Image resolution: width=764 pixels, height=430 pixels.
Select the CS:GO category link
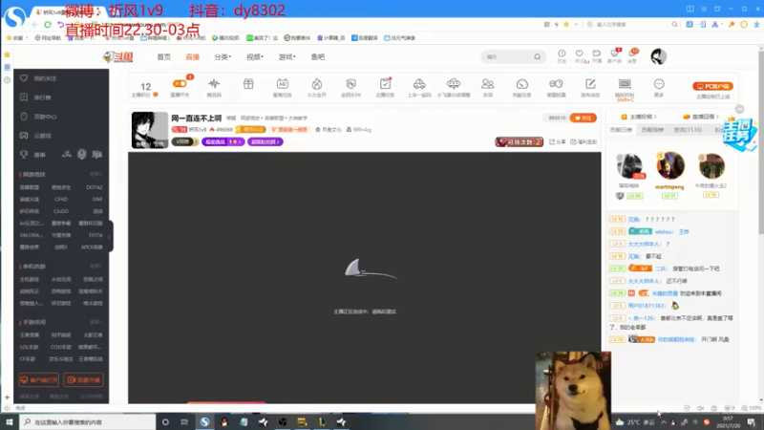point(61,211)
